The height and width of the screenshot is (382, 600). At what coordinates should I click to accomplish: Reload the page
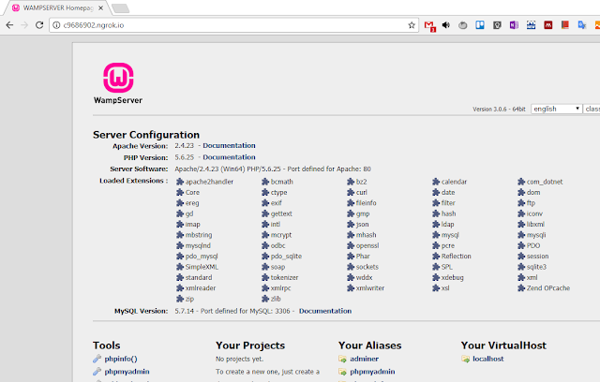39,25
